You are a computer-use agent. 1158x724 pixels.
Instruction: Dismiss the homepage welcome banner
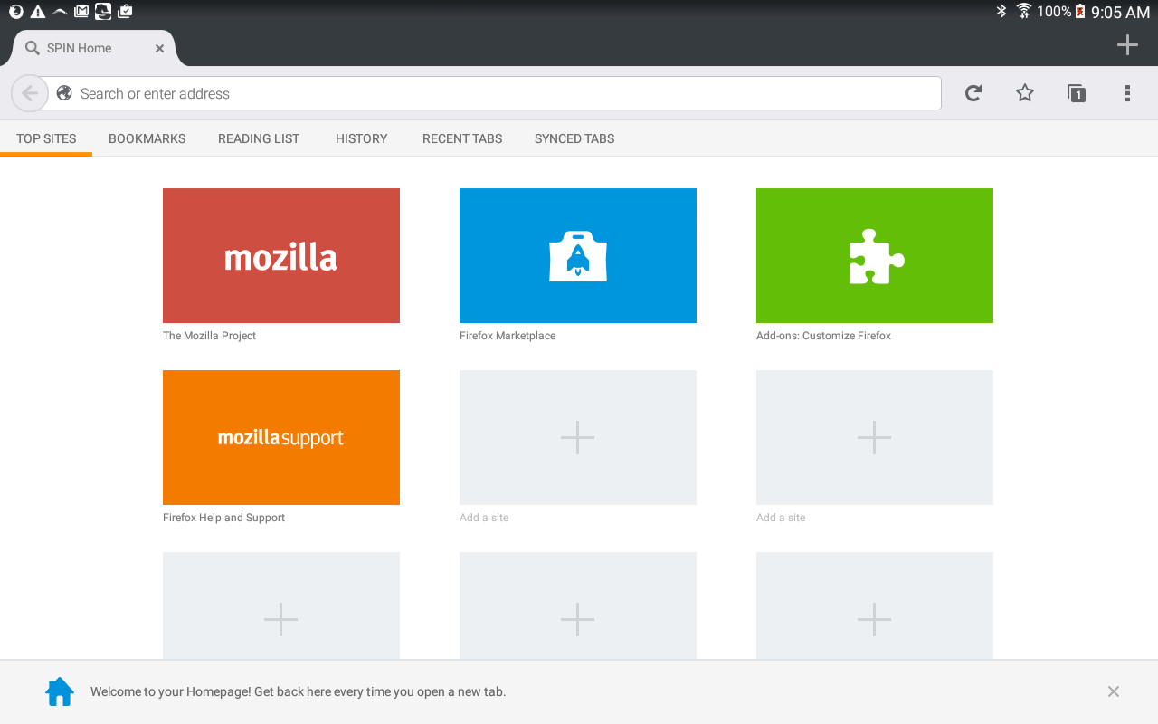1114,691
